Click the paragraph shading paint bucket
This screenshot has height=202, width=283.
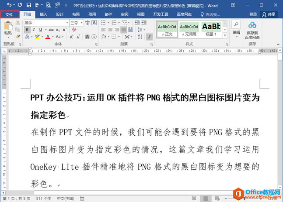click(x=104, y=37)
